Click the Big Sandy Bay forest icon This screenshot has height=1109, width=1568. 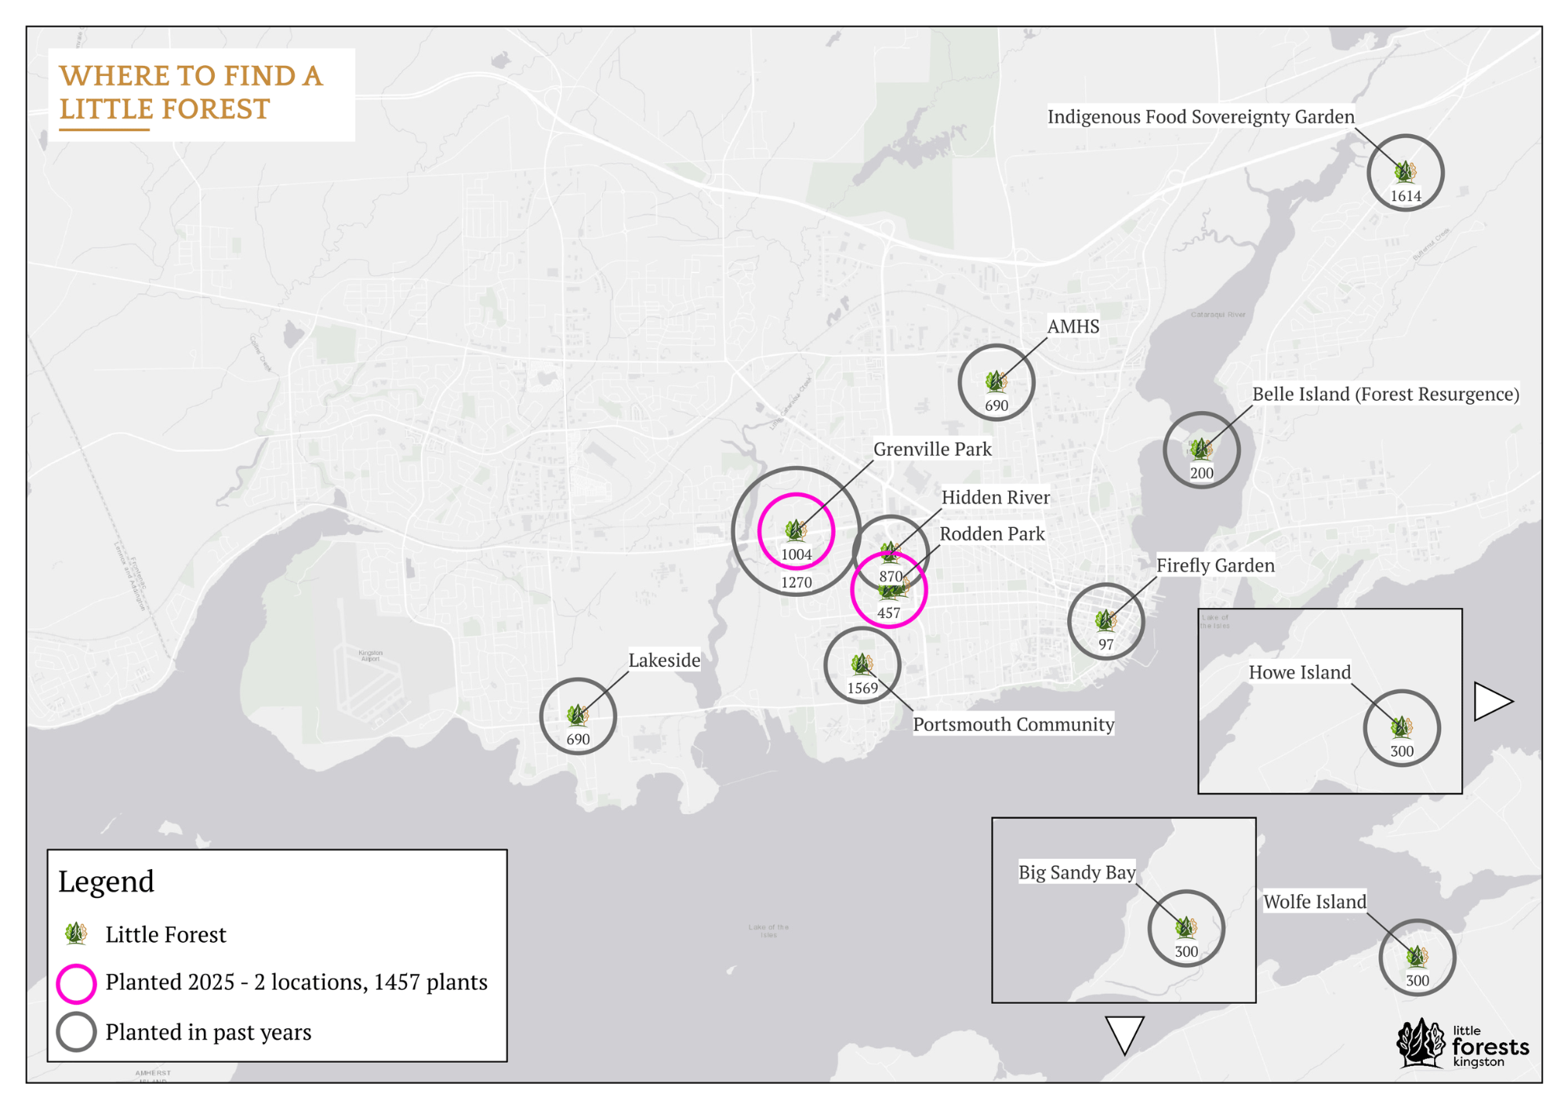[1185, 928]
